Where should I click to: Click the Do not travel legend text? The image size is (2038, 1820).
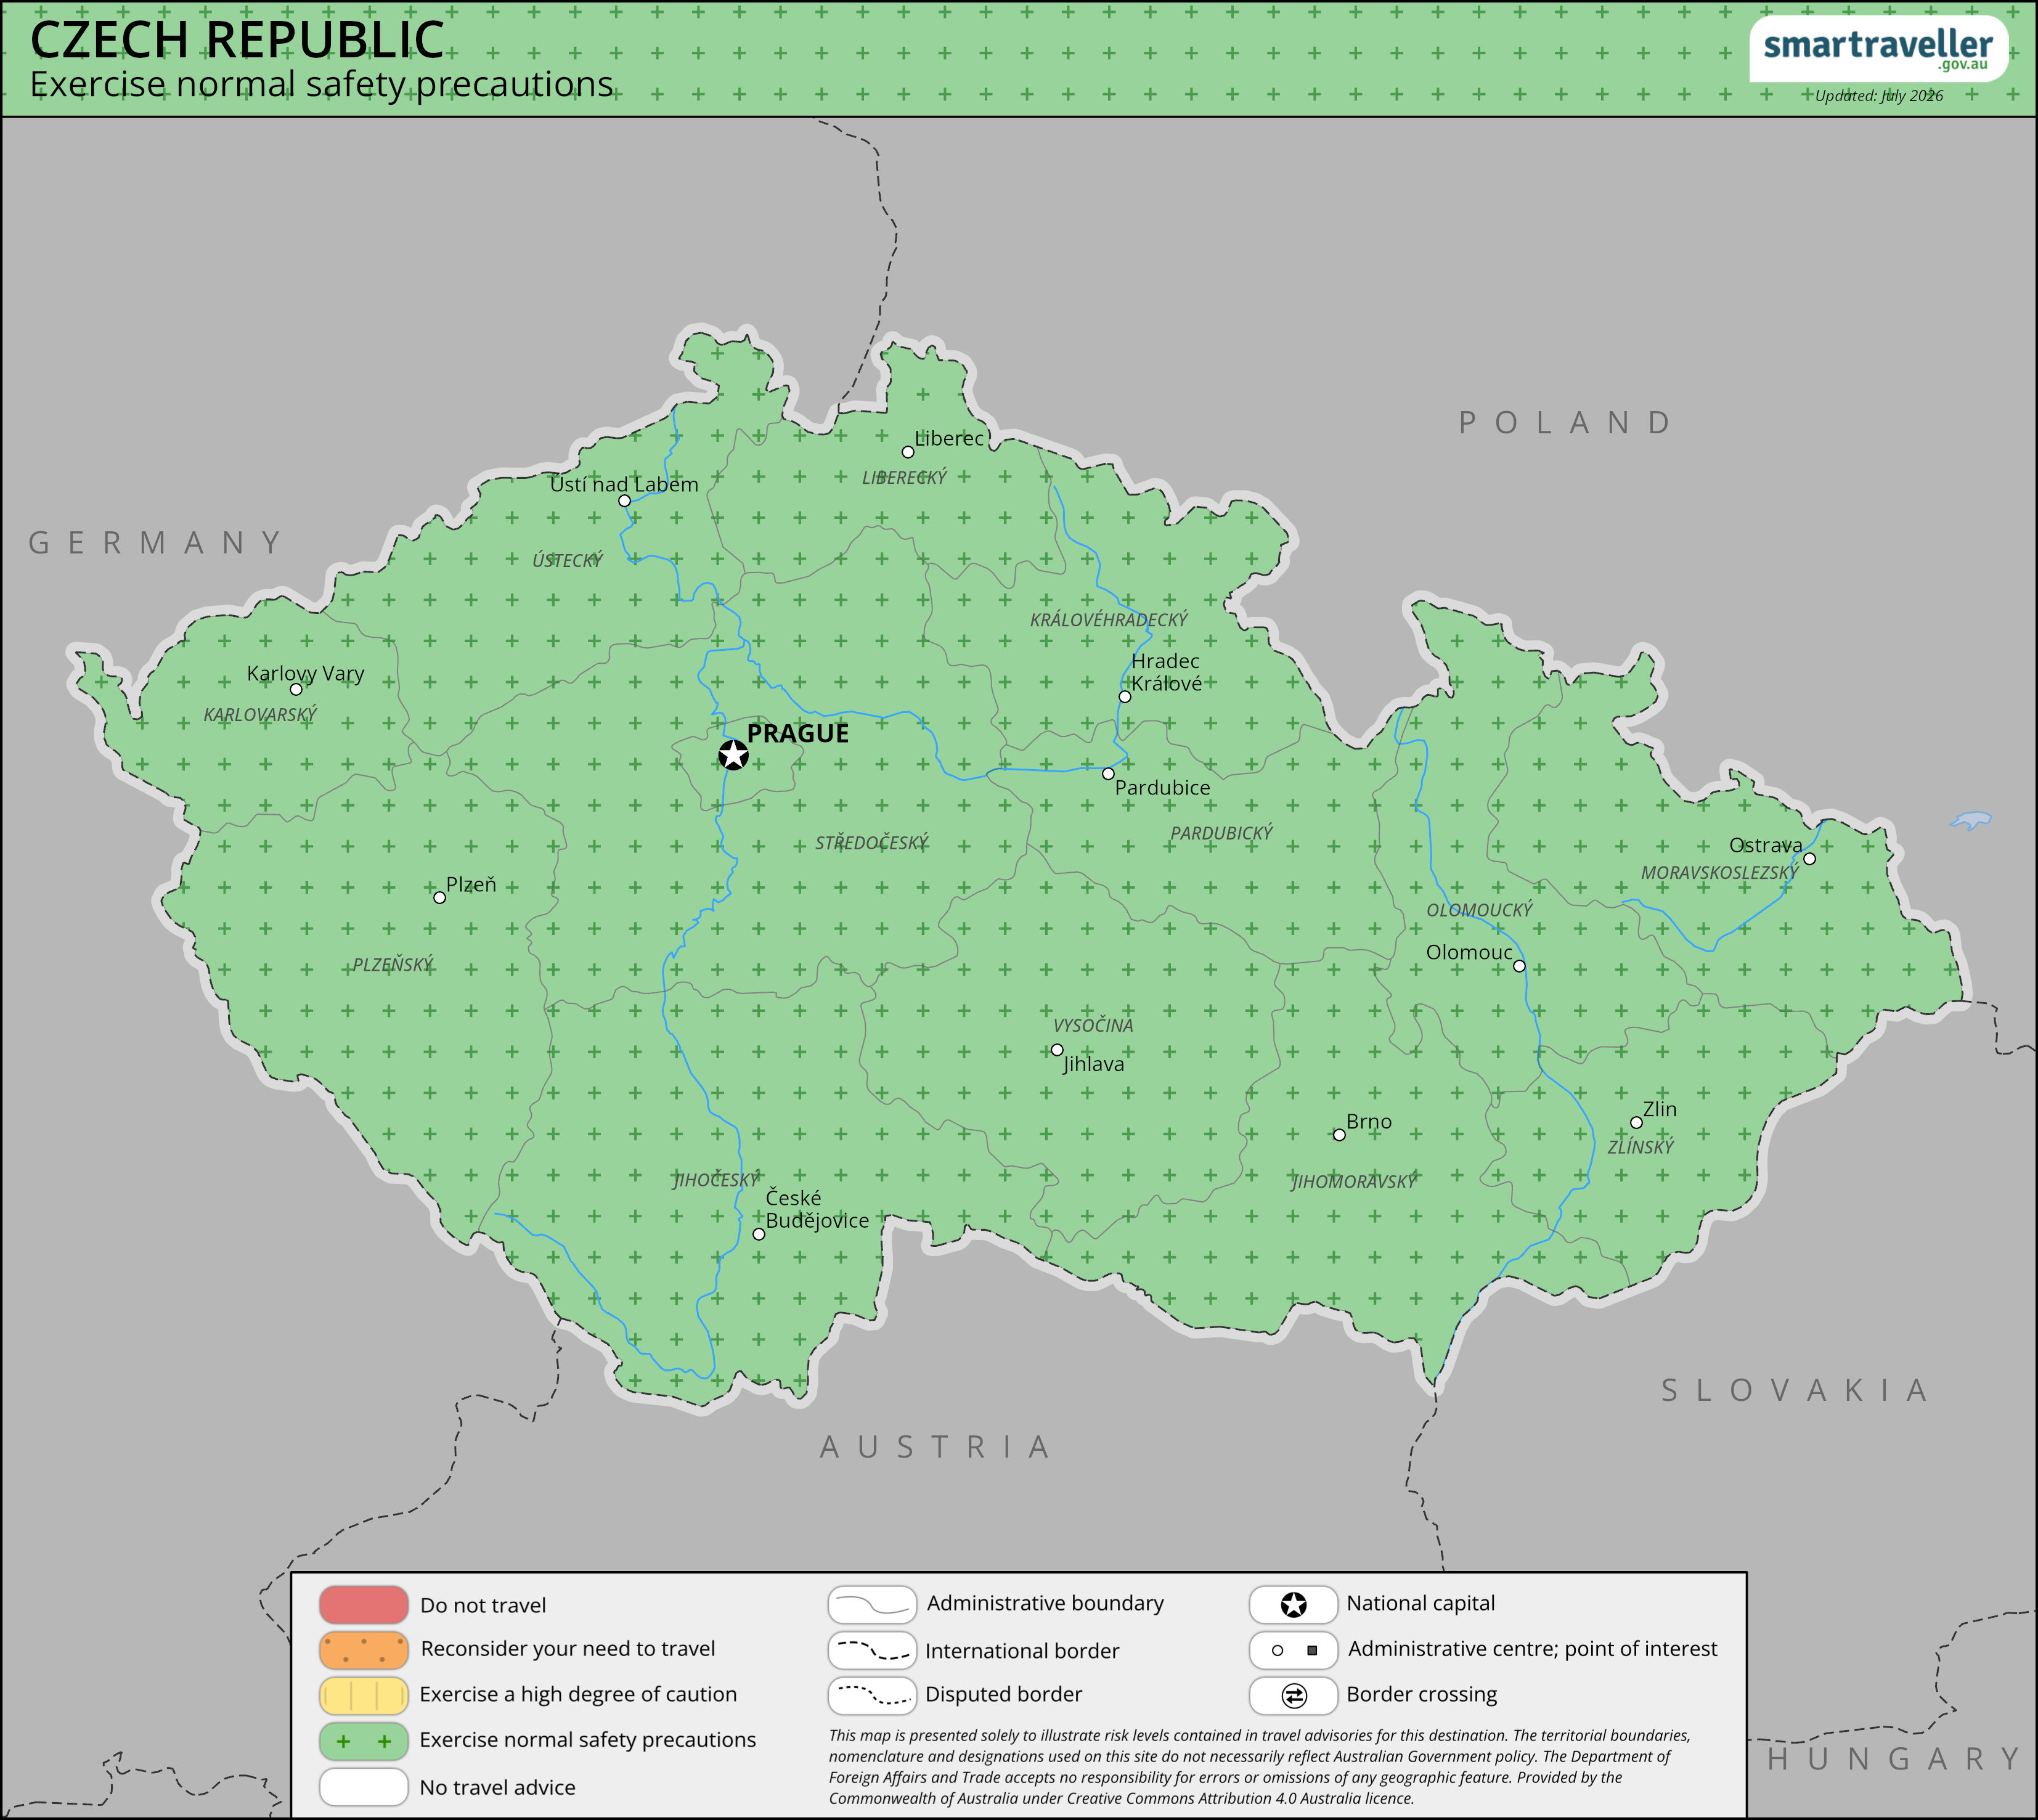(x=483, y=1606)
